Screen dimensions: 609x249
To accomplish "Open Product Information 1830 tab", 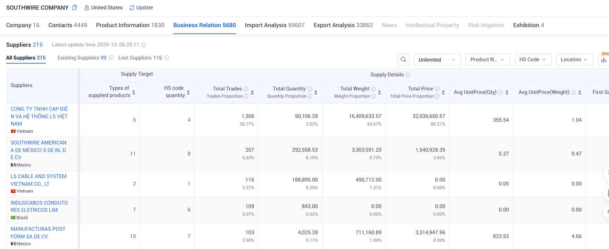I will tap(130, 25).
